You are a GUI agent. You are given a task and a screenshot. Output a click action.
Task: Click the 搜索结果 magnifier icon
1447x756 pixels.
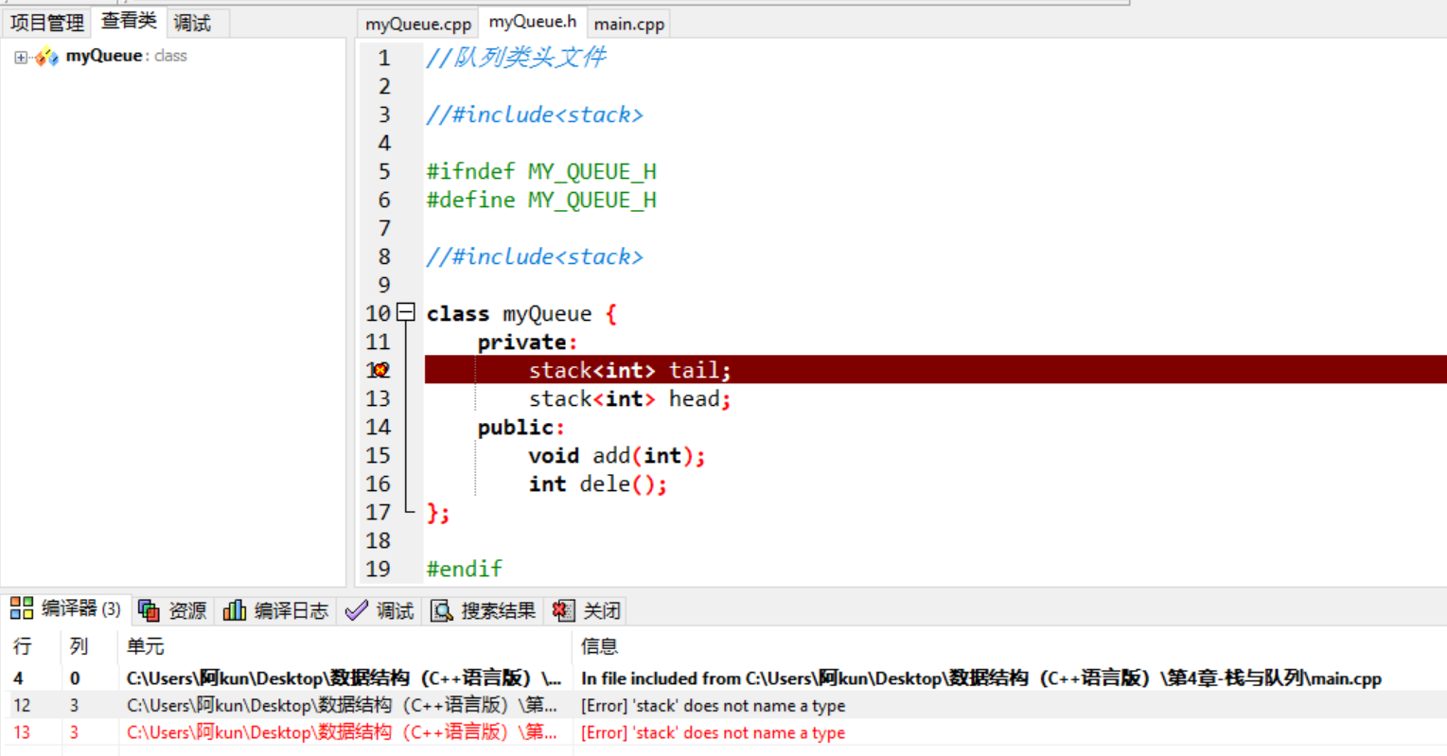pos(441,610)
